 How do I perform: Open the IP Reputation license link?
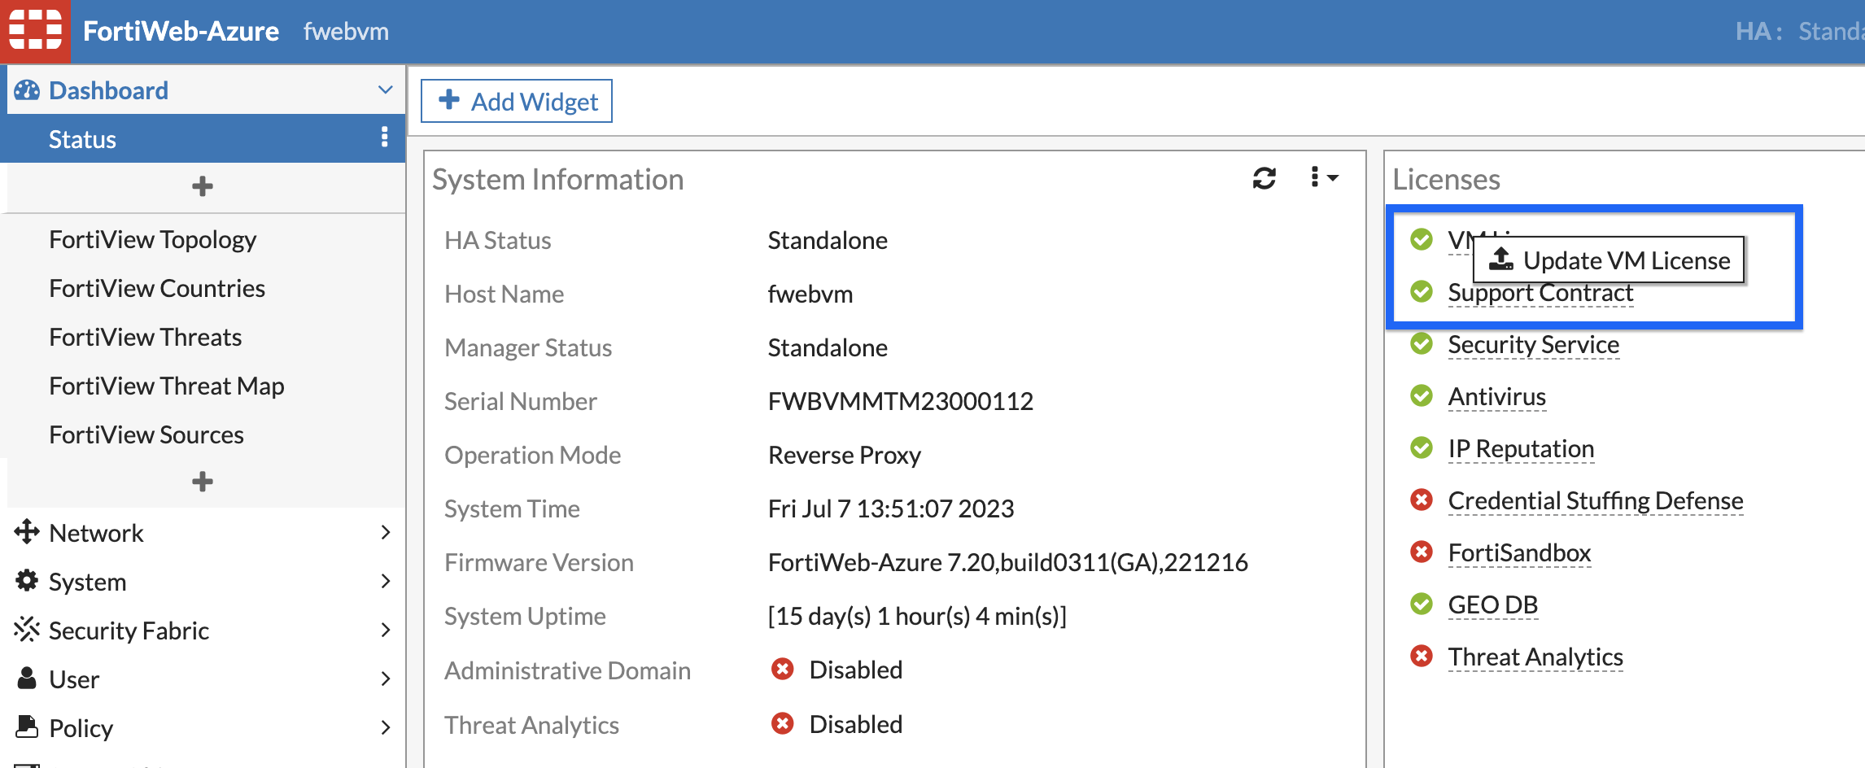click(x=1521, y=448)
